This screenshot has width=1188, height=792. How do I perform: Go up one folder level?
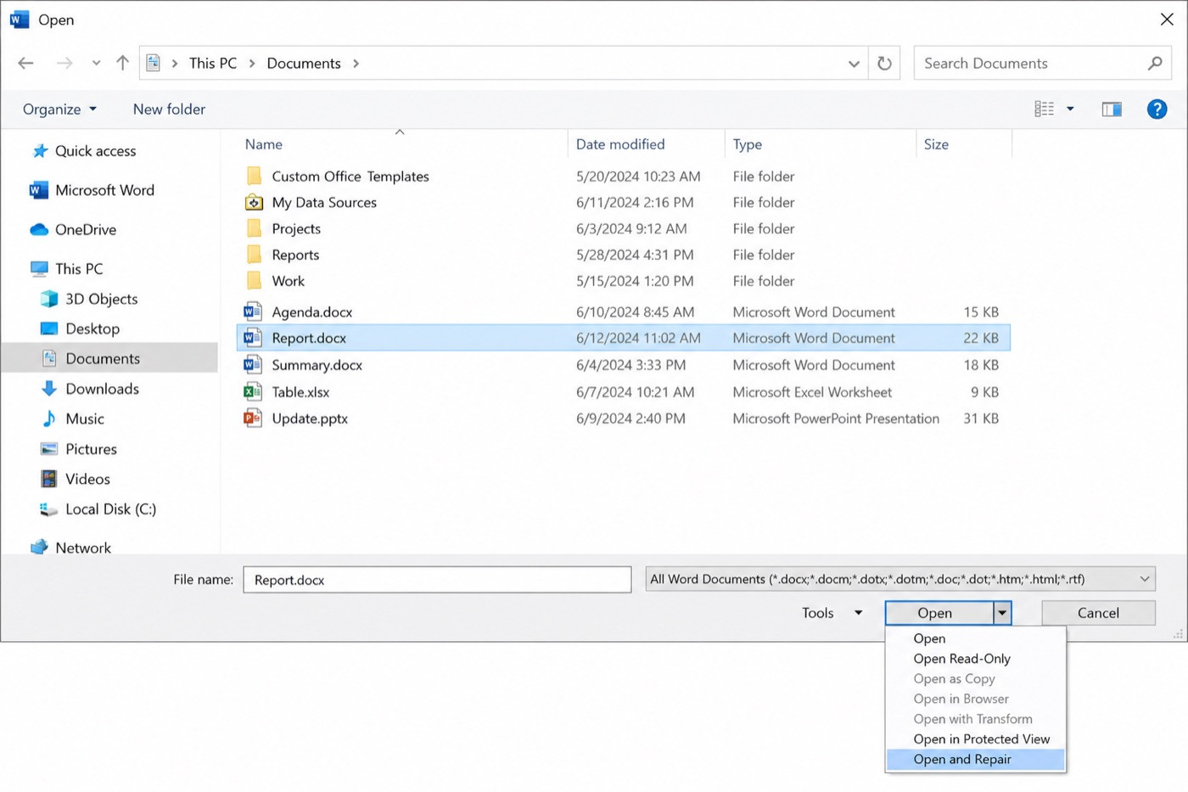[x=122, y=63]
